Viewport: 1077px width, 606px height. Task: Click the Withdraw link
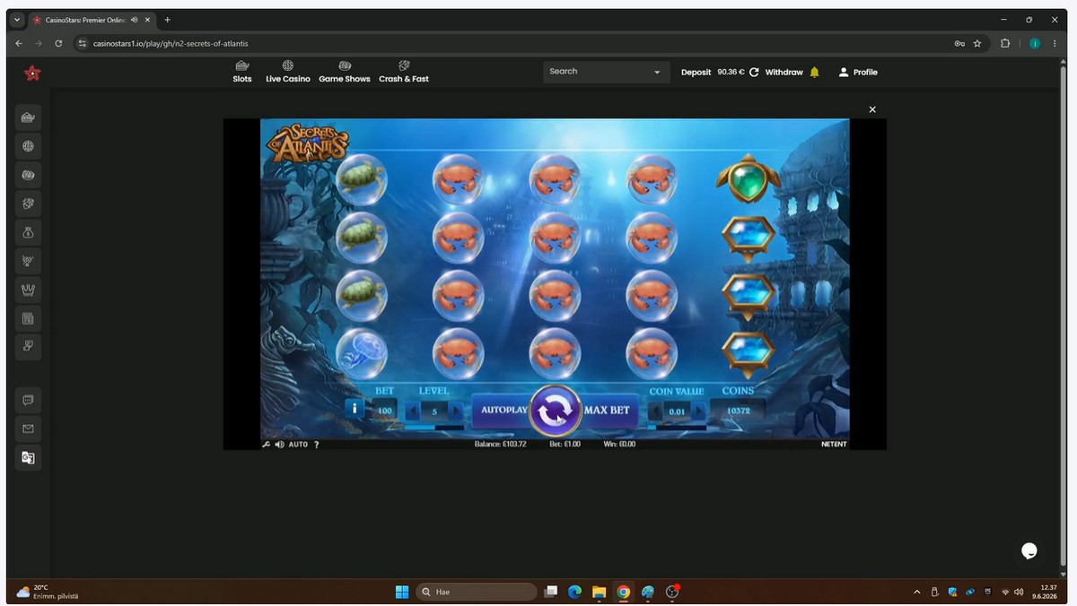click(784, 72)
